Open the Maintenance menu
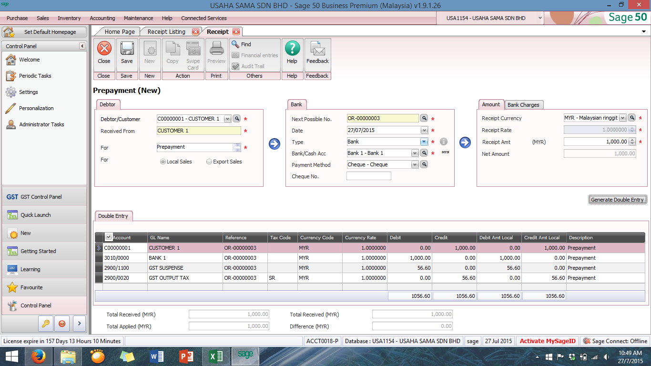The image size is (651, 366). [x=138, y=18]
